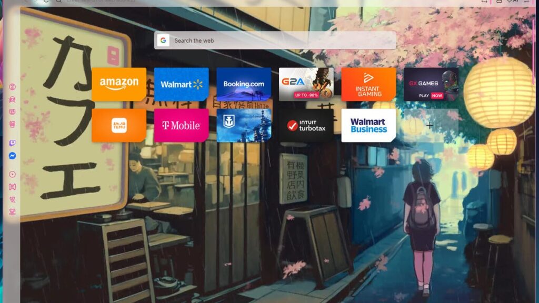Click the Google logo in the search bar
This screenshot has width=539, height=303.
pyautogui.click(x=162, y=40)
